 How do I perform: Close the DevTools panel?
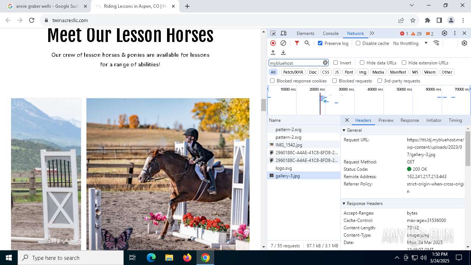tap(464, 33)
